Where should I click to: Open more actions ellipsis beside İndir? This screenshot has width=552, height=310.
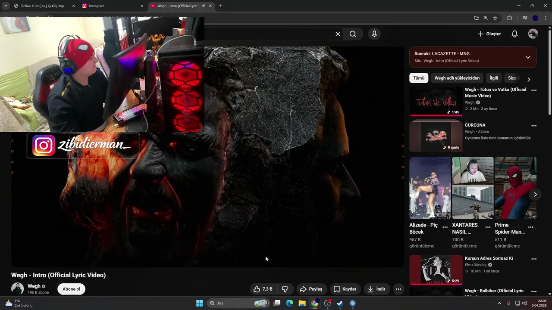[398, 289]
